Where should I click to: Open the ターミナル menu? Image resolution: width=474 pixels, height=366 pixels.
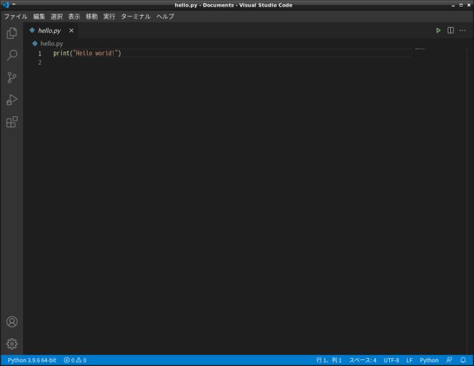136,16
